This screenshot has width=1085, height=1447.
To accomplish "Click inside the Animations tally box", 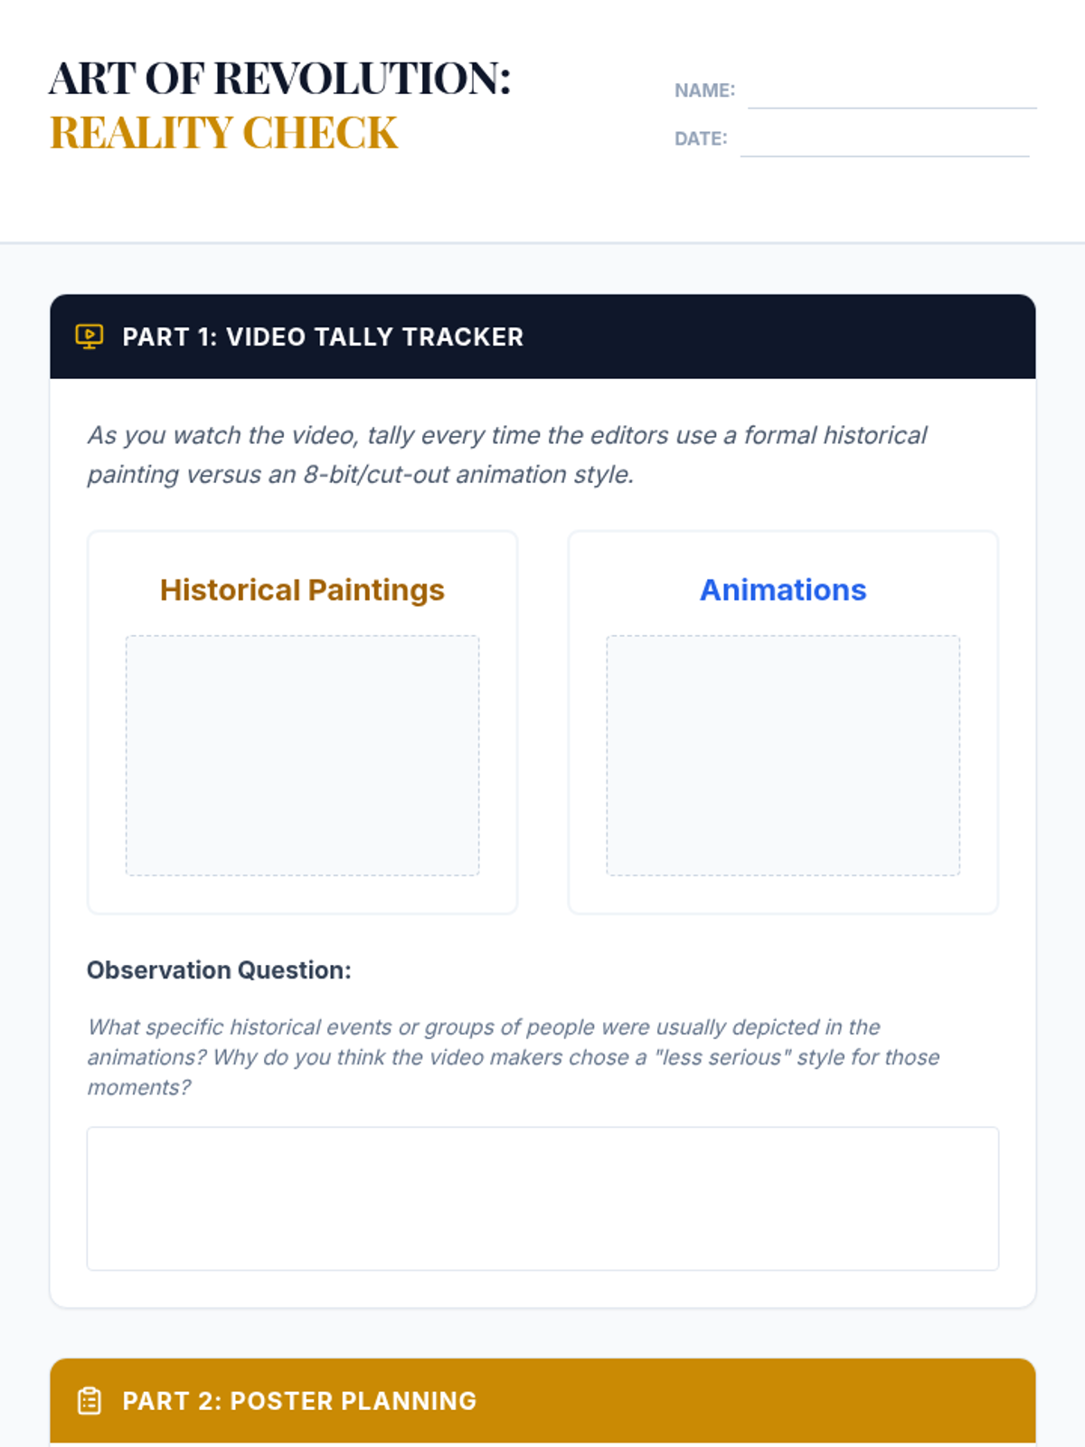I will (782, 755).
